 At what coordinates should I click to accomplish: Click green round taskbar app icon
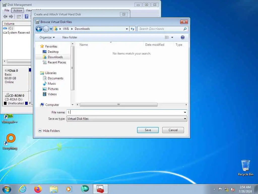point(85,189)
